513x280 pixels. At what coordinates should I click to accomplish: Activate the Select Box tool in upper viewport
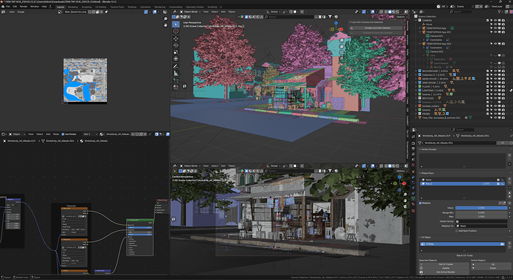(x=176, y=25)
